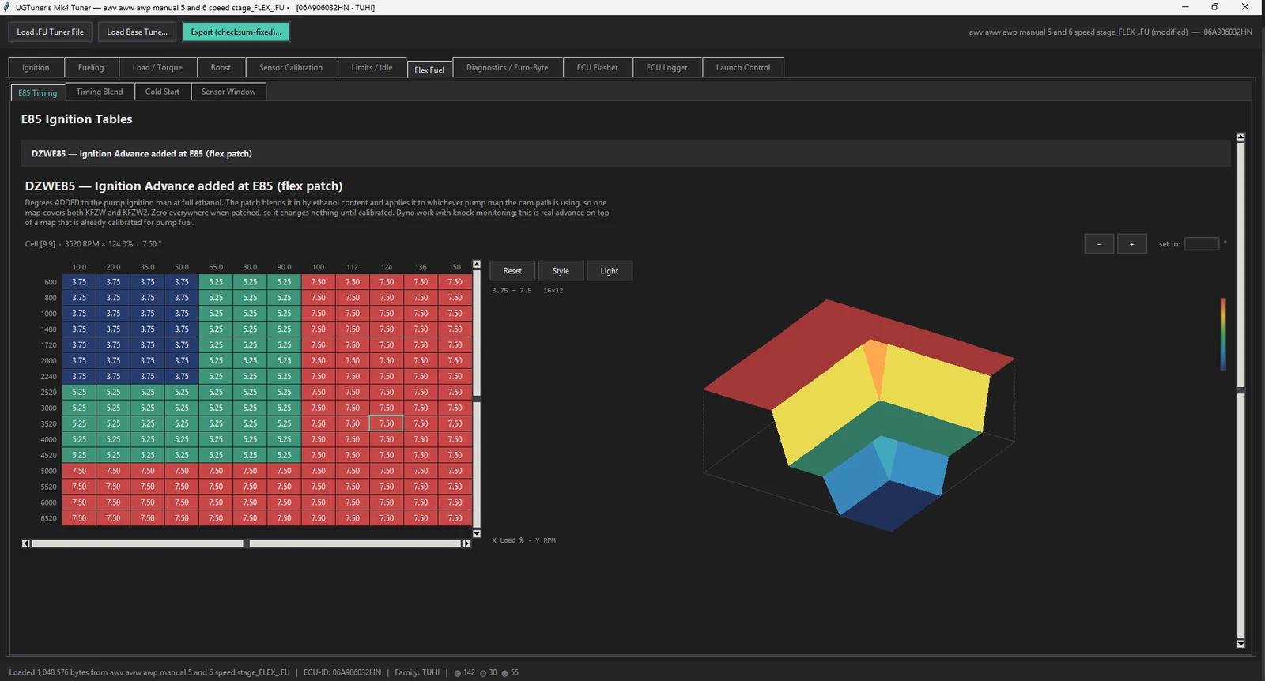Click the Style button
This screenshot has height=681, width=1265.
pyautogui.click(x=561, y=271)
